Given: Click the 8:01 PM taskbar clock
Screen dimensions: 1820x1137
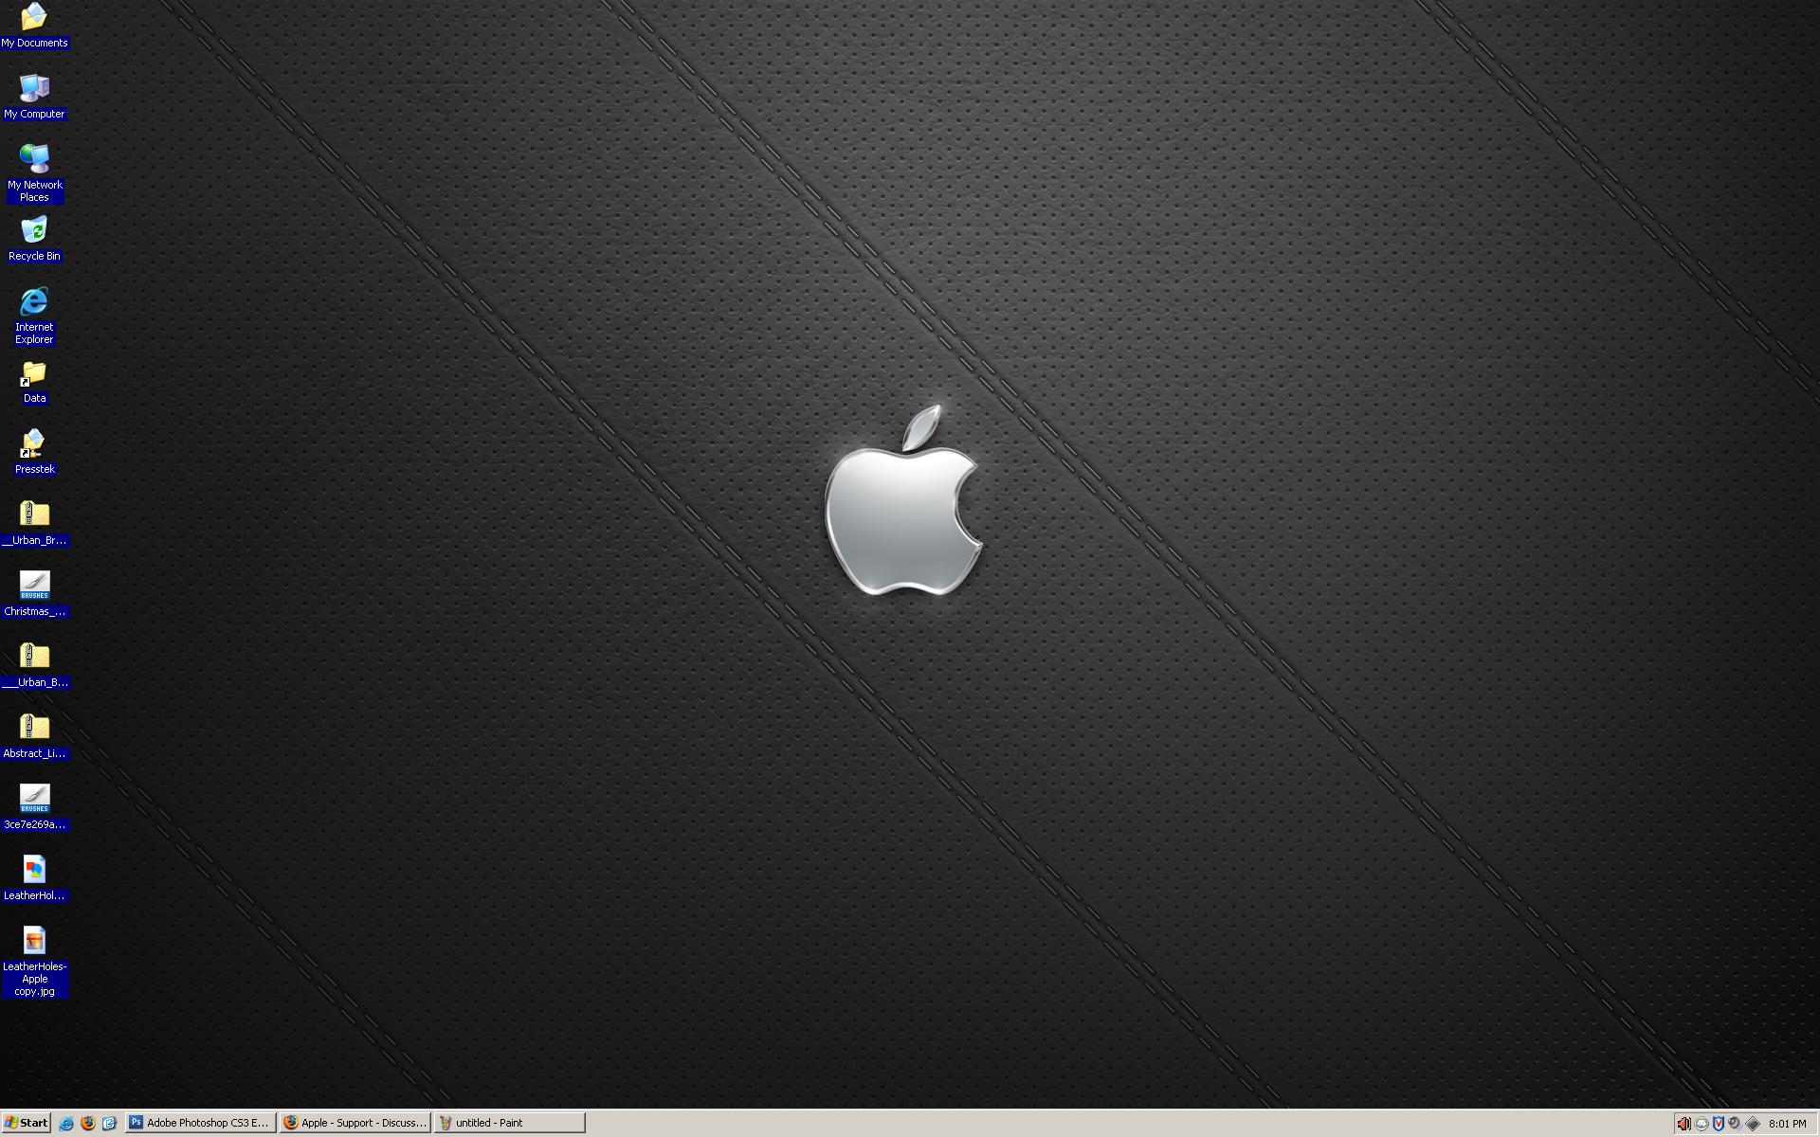Looking at the screenshot, I should coord(1787,1124).
